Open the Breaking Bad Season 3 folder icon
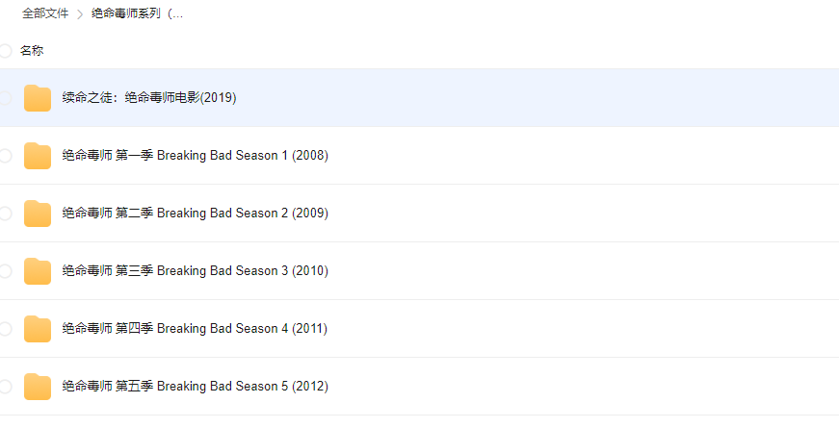 click(x=38, y=271)
